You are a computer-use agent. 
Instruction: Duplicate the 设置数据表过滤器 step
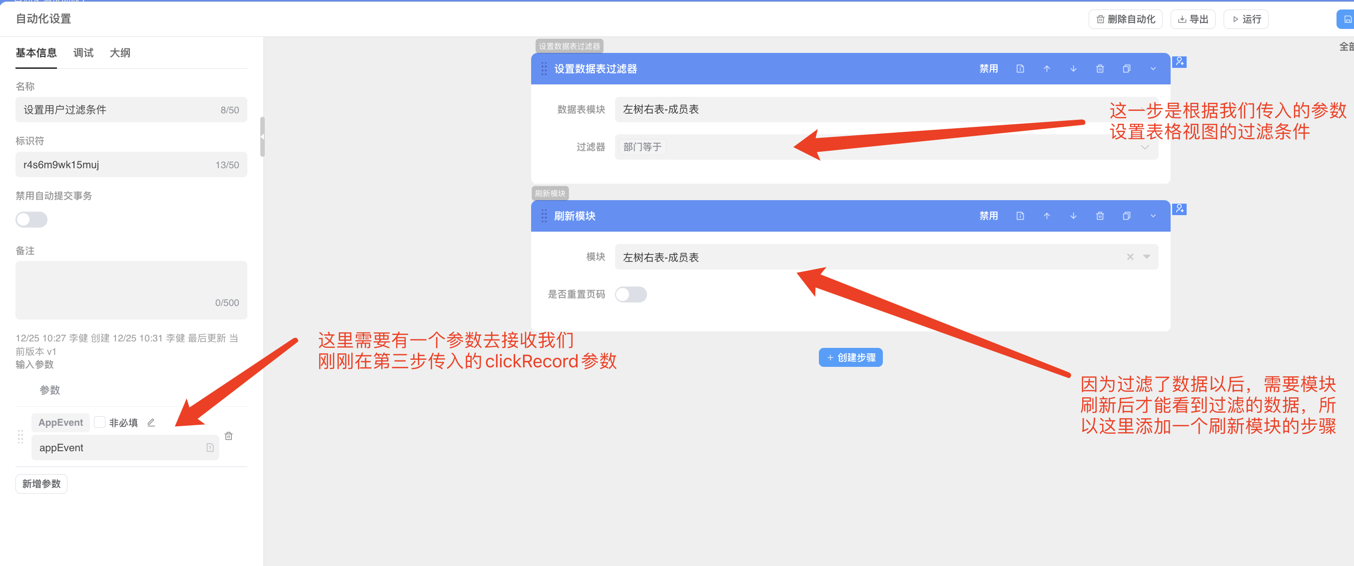pos(1127,68)
